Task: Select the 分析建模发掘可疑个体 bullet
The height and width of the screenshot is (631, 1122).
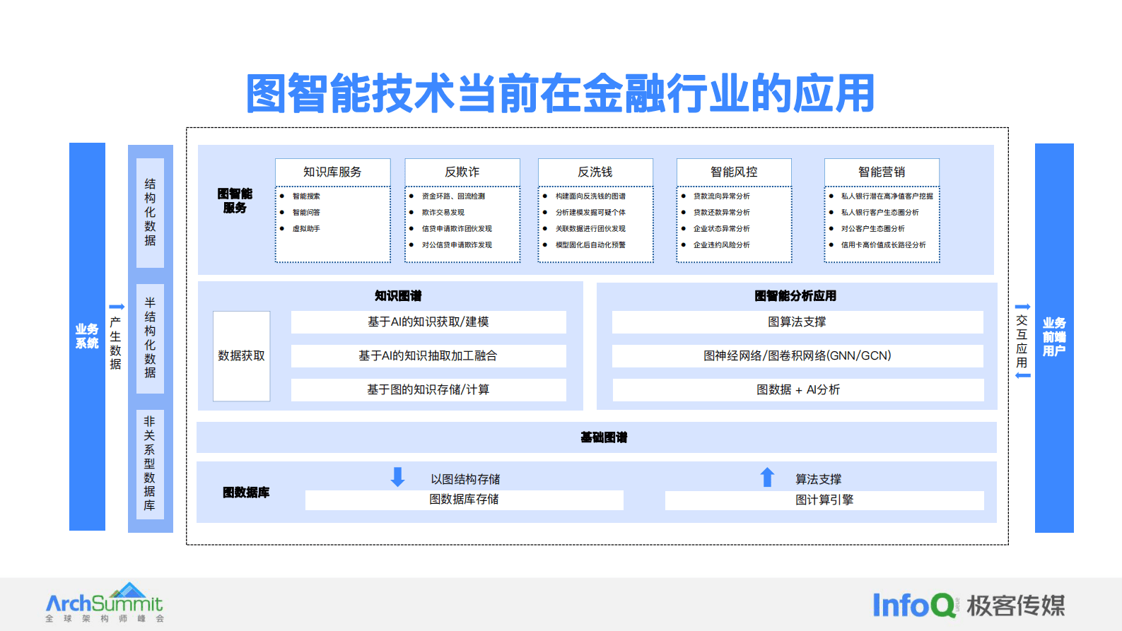Action: (590, 213)
